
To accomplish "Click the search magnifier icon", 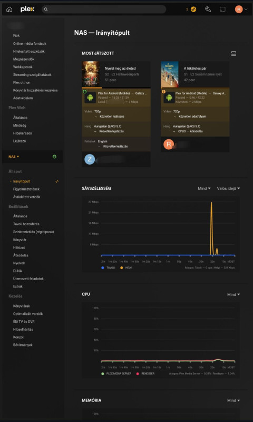I will click(46, 9).
